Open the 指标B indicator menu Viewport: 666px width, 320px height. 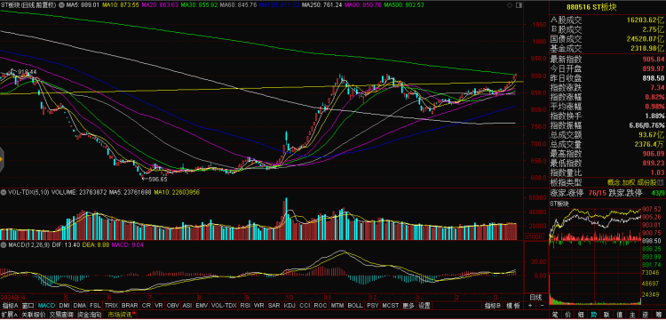click(x=493, y=306)
